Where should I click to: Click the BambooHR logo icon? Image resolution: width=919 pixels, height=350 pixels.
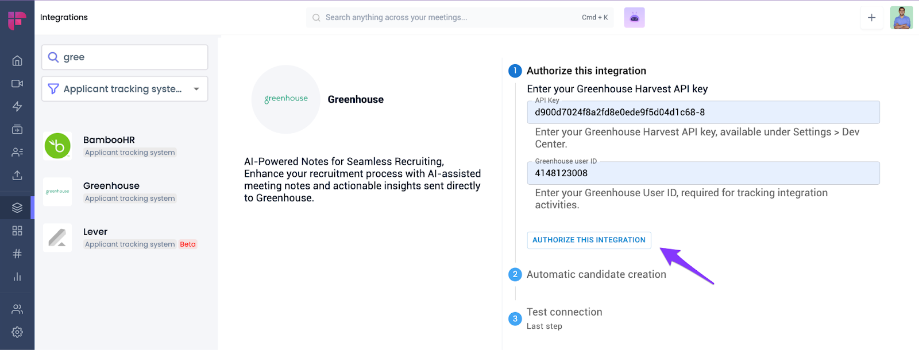pyautogui.click(x=57, y=146)
